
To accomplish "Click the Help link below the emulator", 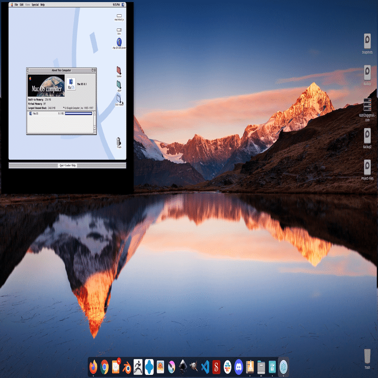I will (74, 166).
